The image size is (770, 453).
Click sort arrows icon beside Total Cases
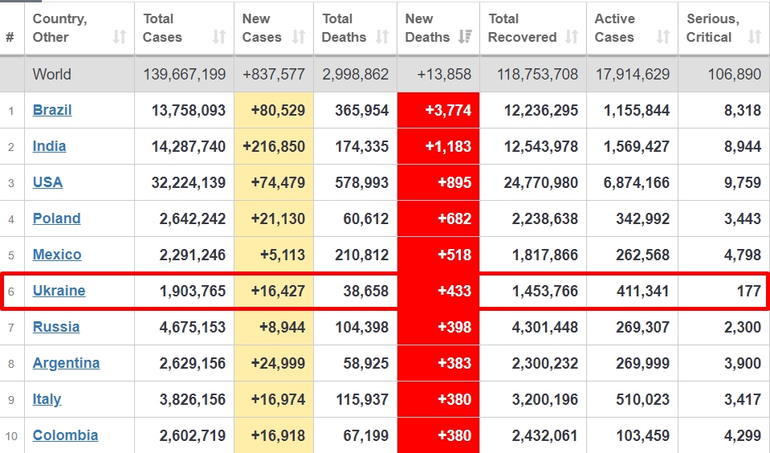(219, 37)
